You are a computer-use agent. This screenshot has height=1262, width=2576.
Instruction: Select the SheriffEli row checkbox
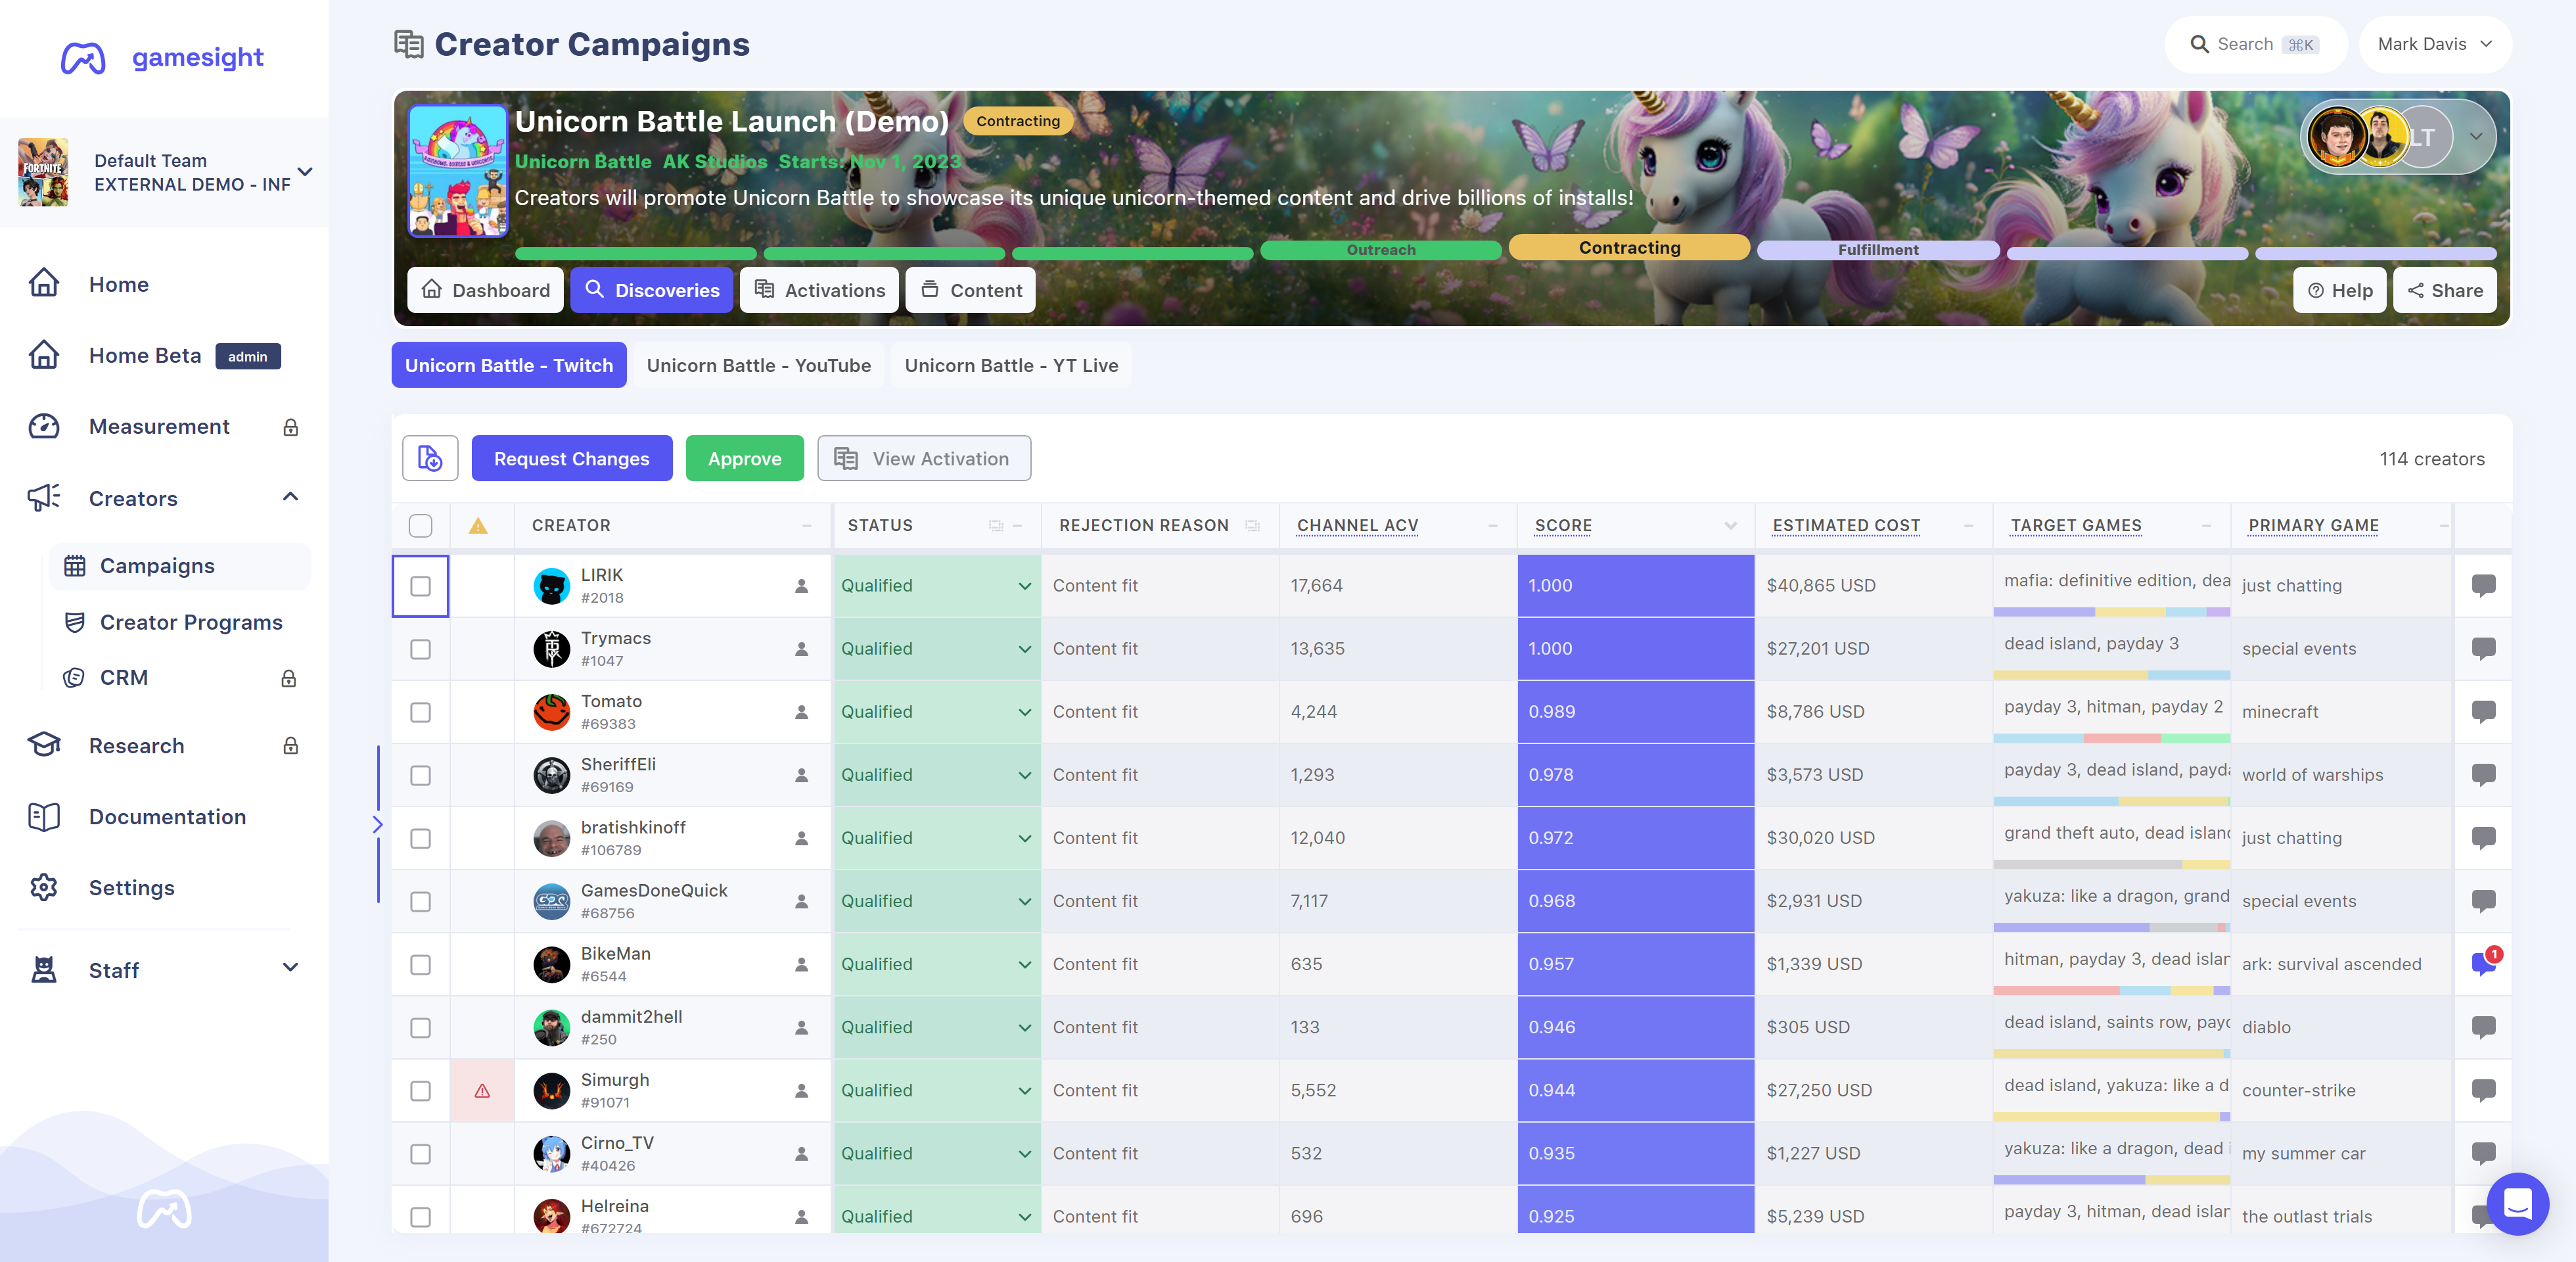421,775
